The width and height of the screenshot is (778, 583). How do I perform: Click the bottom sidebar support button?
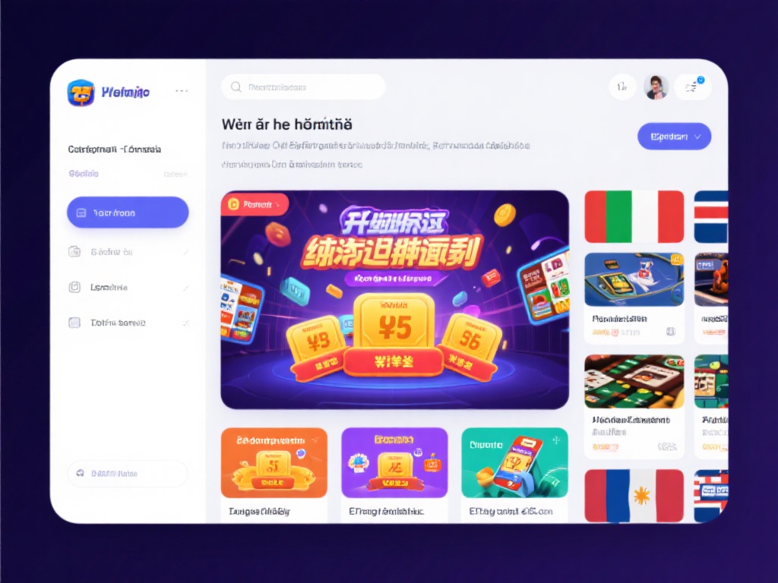[128, 474]
